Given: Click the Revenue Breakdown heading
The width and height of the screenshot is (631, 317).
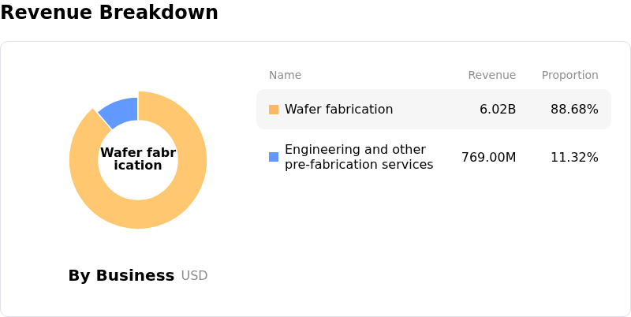Looking at the screenshot, I should coord(109,13).
